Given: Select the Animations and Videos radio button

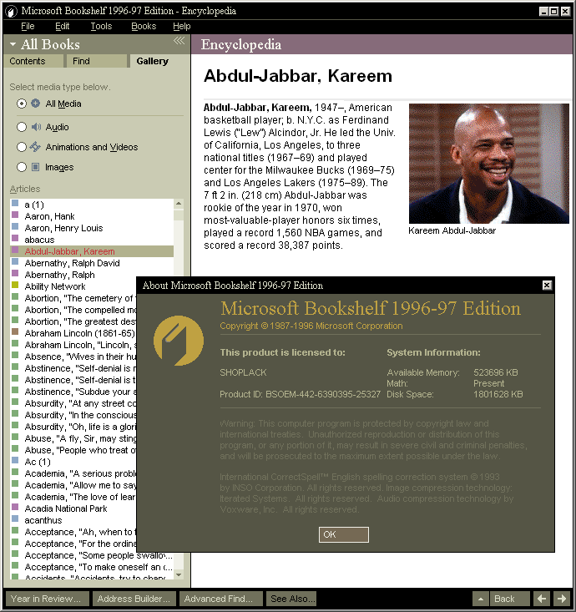Looking at the screenshot, I should click(x=22, y=147).
